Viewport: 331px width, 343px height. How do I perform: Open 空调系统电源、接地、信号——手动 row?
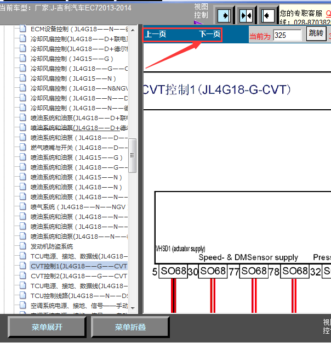coord(79,306)
